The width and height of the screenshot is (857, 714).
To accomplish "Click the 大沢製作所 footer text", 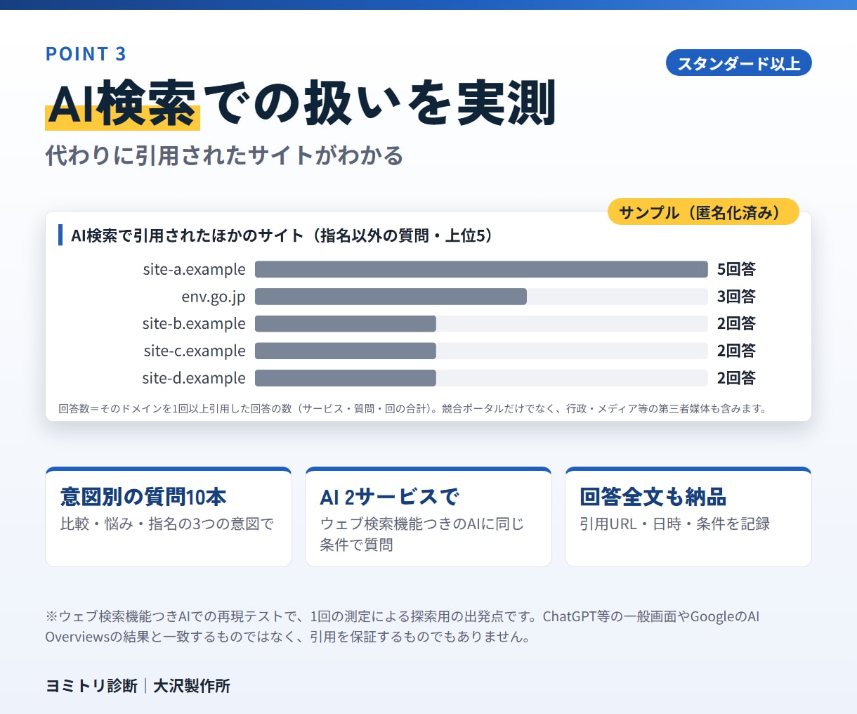I will (192, 686).
